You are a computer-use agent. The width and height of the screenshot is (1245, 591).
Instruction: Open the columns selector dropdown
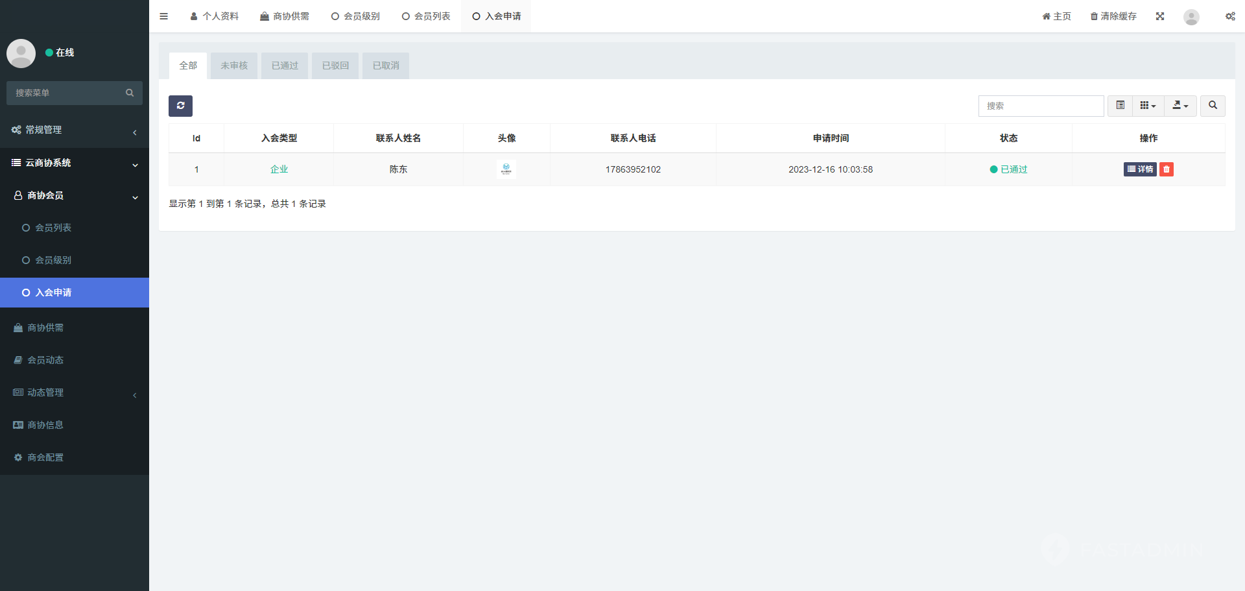click(x=1148, y=106)
